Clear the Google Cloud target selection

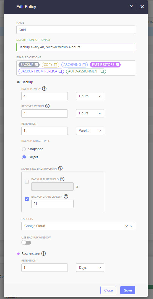126,226
